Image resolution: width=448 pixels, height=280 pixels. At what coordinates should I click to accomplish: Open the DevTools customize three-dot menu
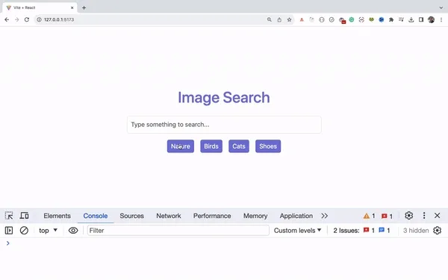[424, 216]
